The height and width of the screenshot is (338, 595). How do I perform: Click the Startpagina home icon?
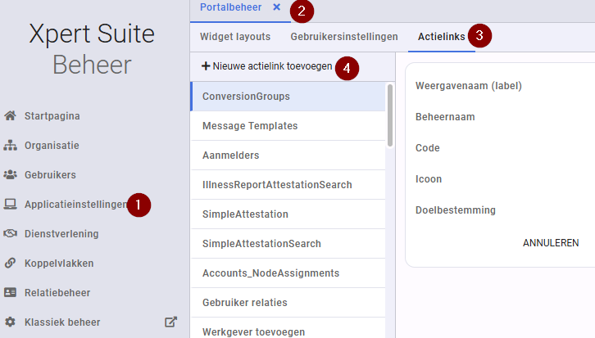[11, 115]
